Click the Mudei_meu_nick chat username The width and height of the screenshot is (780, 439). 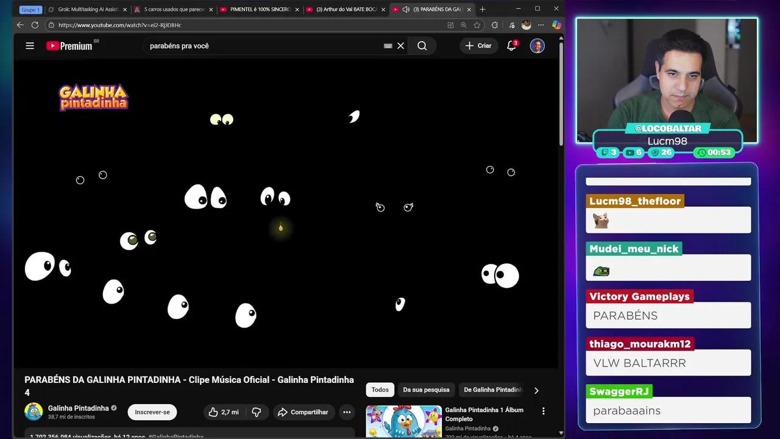pos(634,249)
